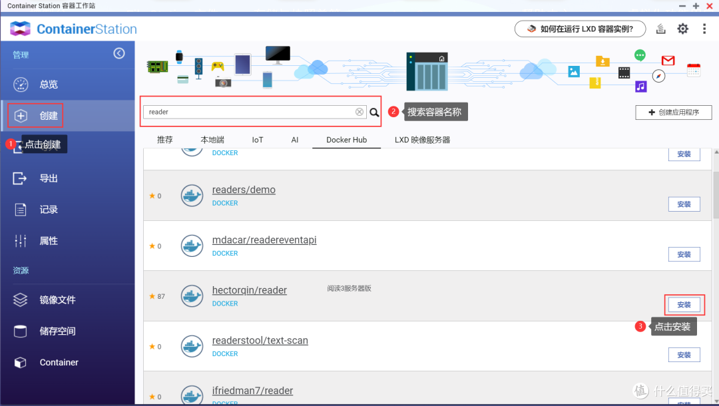Click docker whale icon of mdacar/readereventapi
The height and width of the screenshot is (406, 719).
point(192,246)
